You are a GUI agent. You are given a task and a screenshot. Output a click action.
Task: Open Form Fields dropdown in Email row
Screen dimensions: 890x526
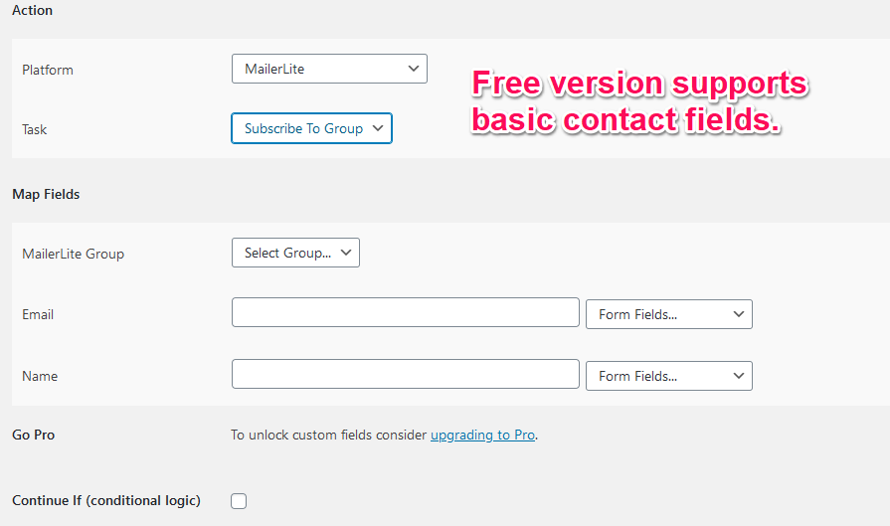[x=669, y=314]
